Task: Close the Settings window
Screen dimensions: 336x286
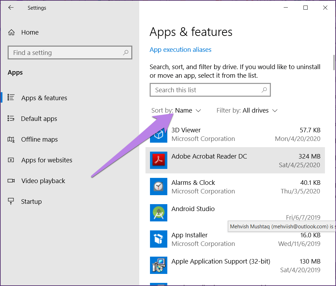Action: click(x=325, y=8)
